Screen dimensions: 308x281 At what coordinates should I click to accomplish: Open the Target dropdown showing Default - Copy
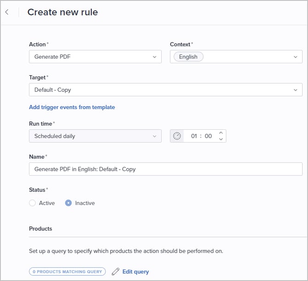click(x=165, y=90)
